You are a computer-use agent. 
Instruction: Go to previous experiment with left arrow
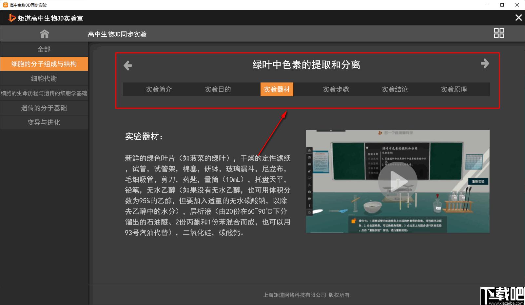127,65
